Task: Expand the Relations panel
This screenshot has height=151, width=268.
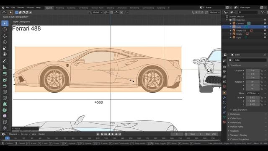Action: [x=235, y=114]
